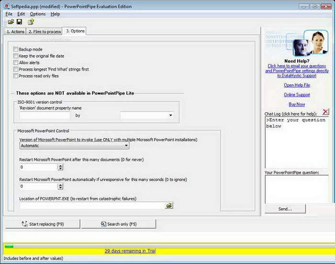Click the 'Revision' document property name field
The height and width of the screenshot is (264, 335).
pyautogui.click(x=45, y=116)
